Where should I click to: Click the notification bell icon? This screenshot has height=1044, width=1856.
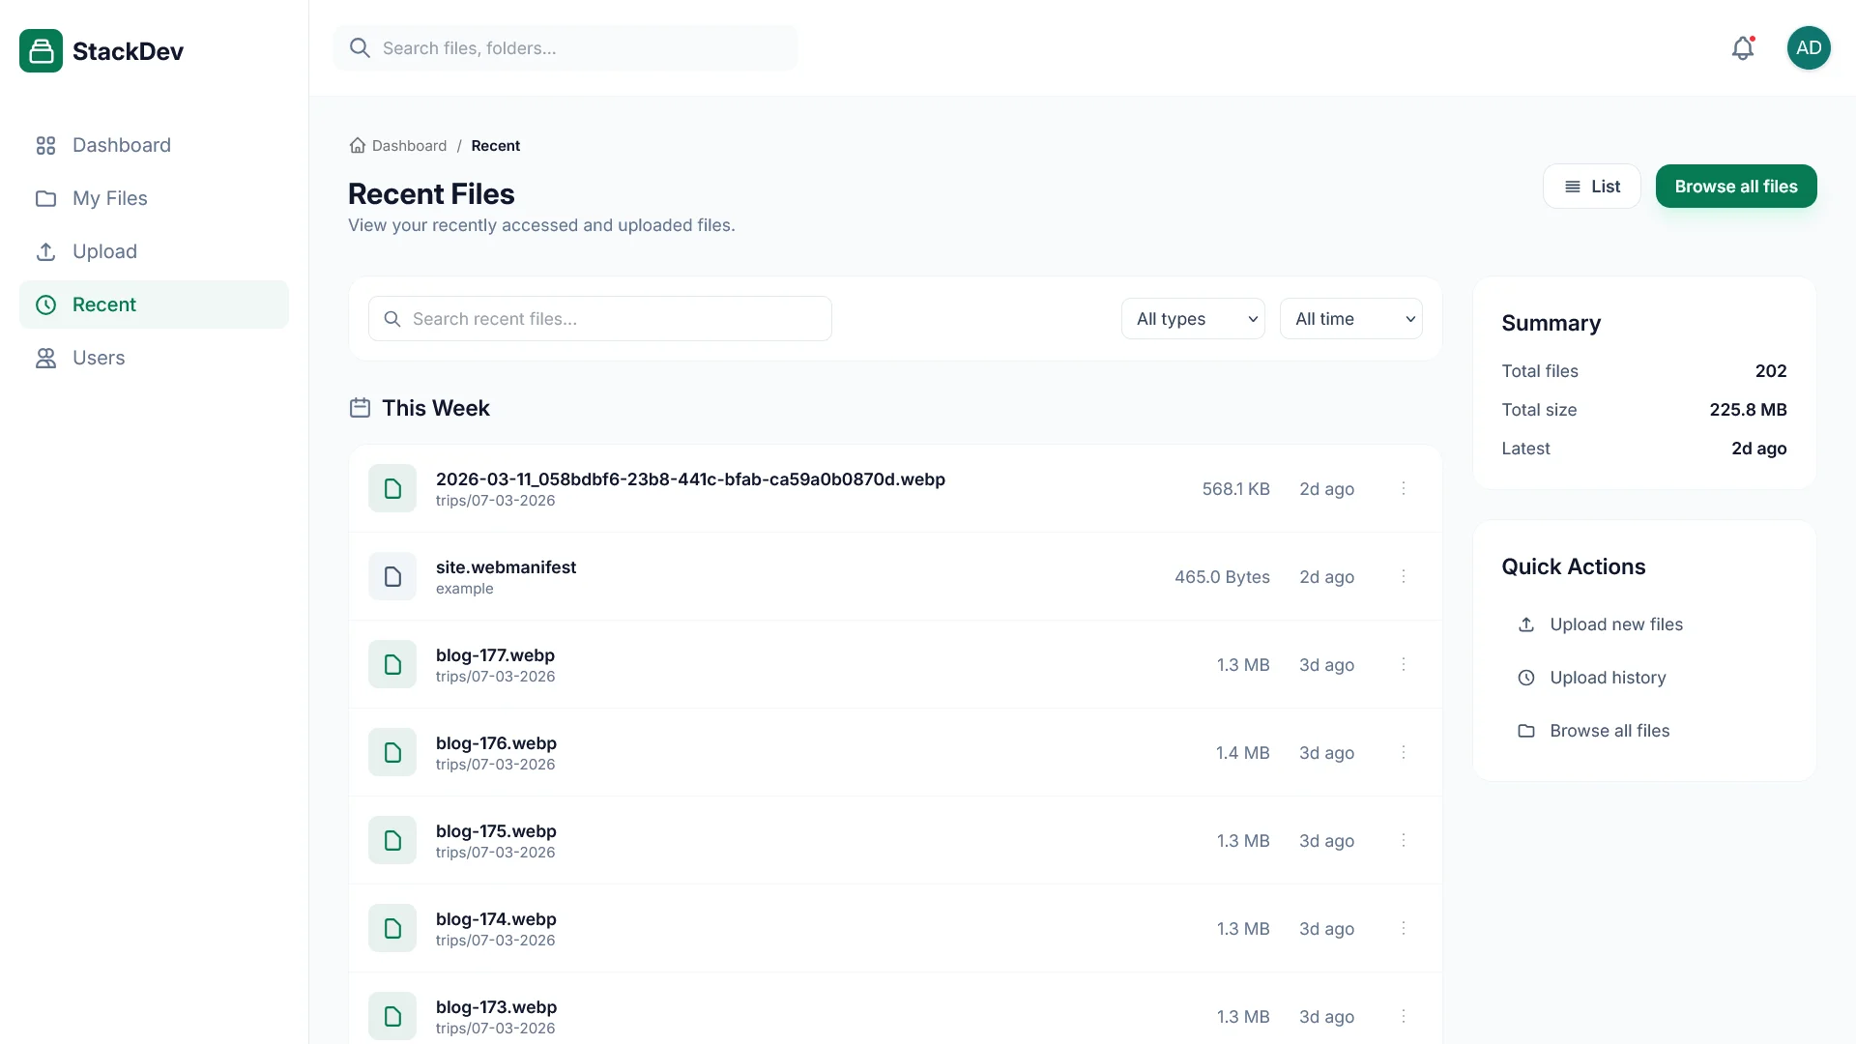point(1742,48)
